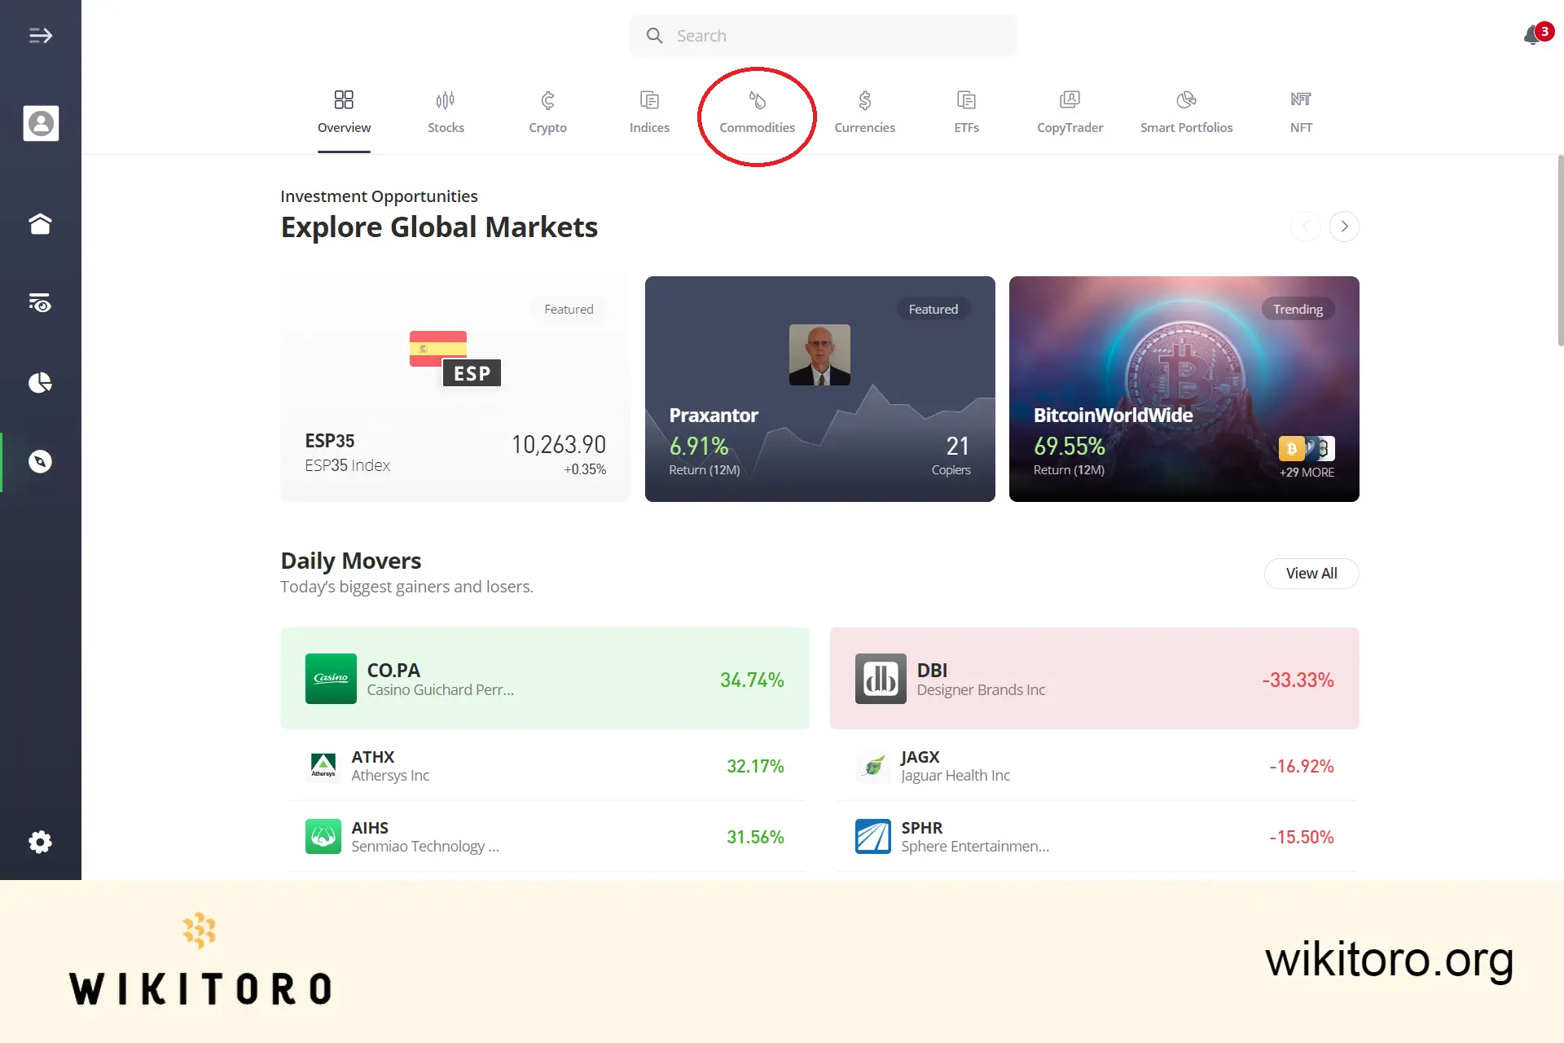Toggle the home sidebar icon
The width and height of the screenshot is (1564, 1043).
click(x=41, y=222)
